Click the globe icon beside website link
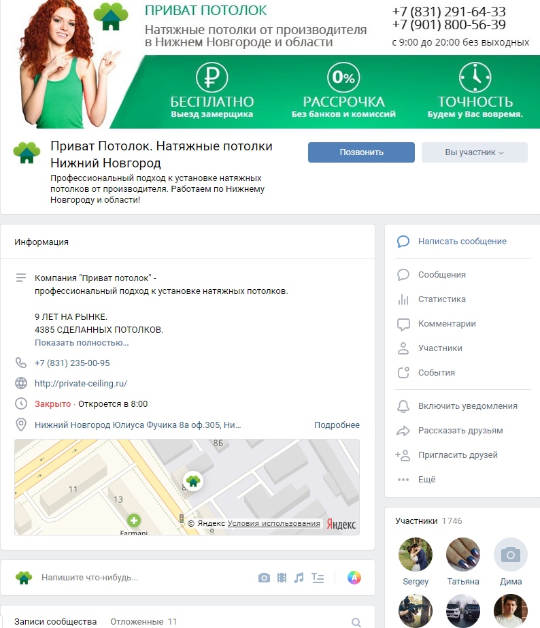The width and height of the screenshot is (540, 628). pyautogui.click(x=21, y=383)
